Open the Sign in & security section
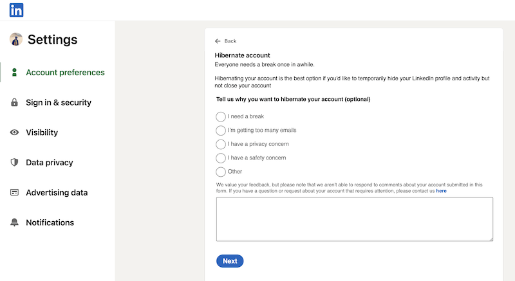Viewport: 515px width, 281px height. click(59, 103)
